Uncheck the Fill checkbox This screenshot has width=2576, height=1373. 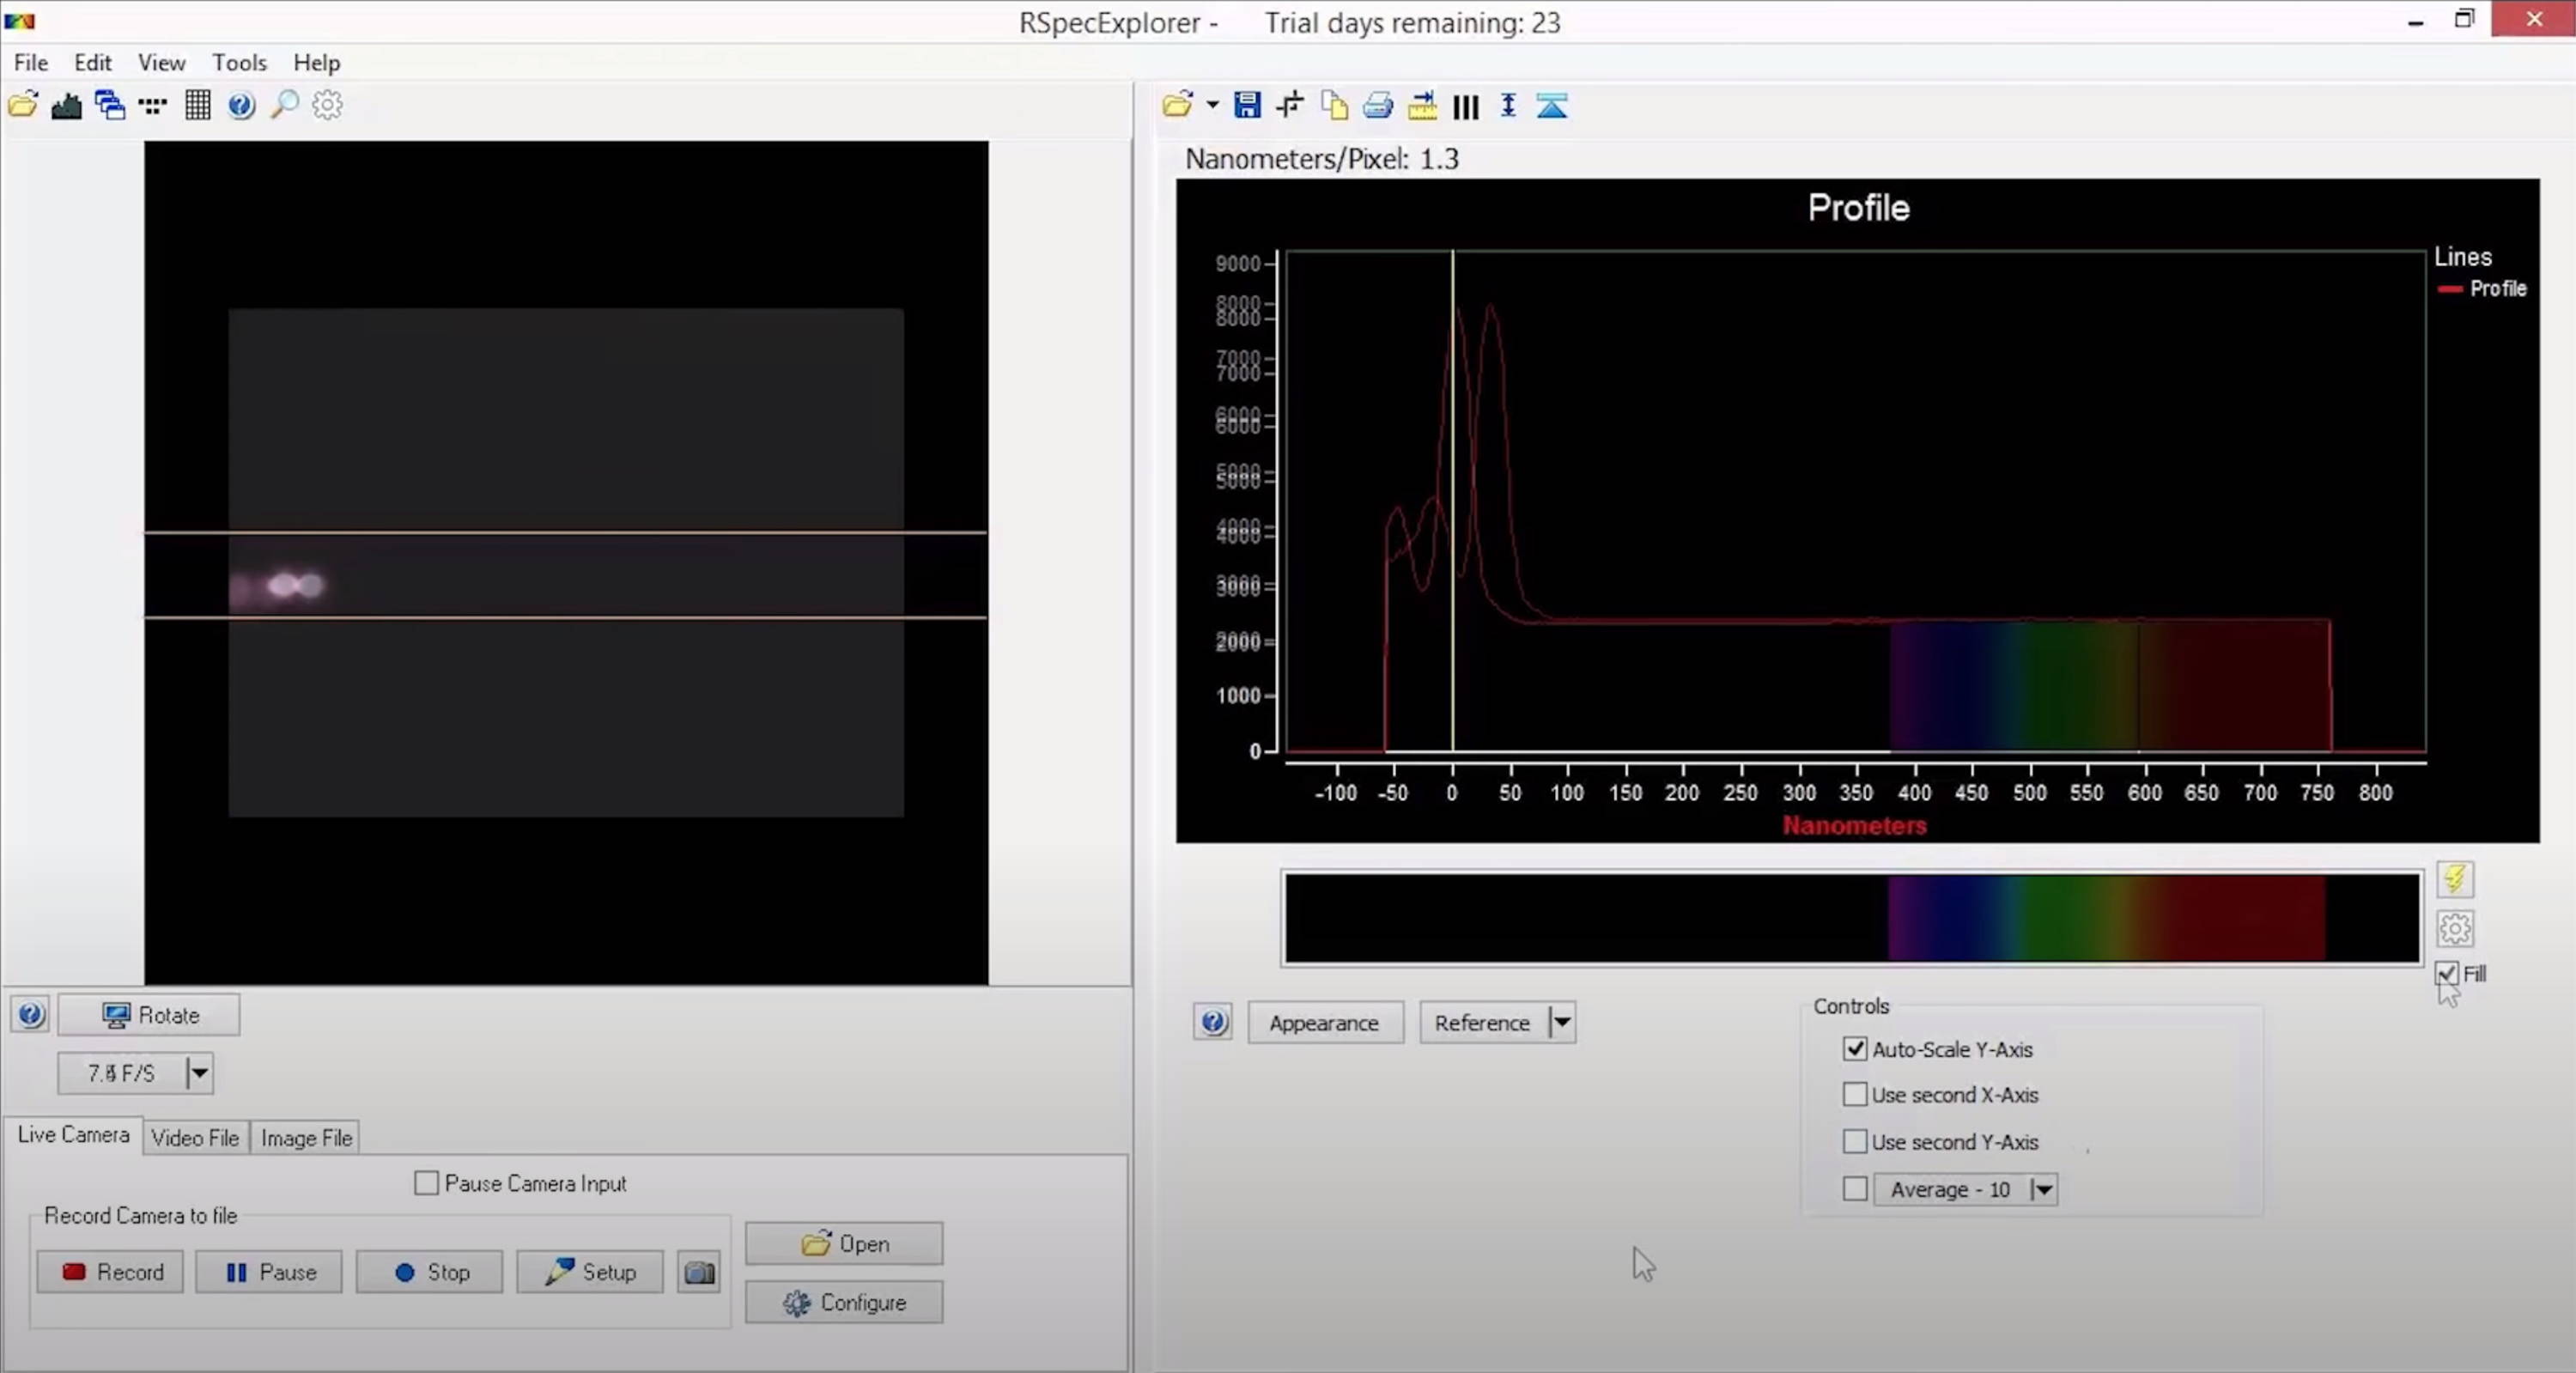click(2447, 973)
